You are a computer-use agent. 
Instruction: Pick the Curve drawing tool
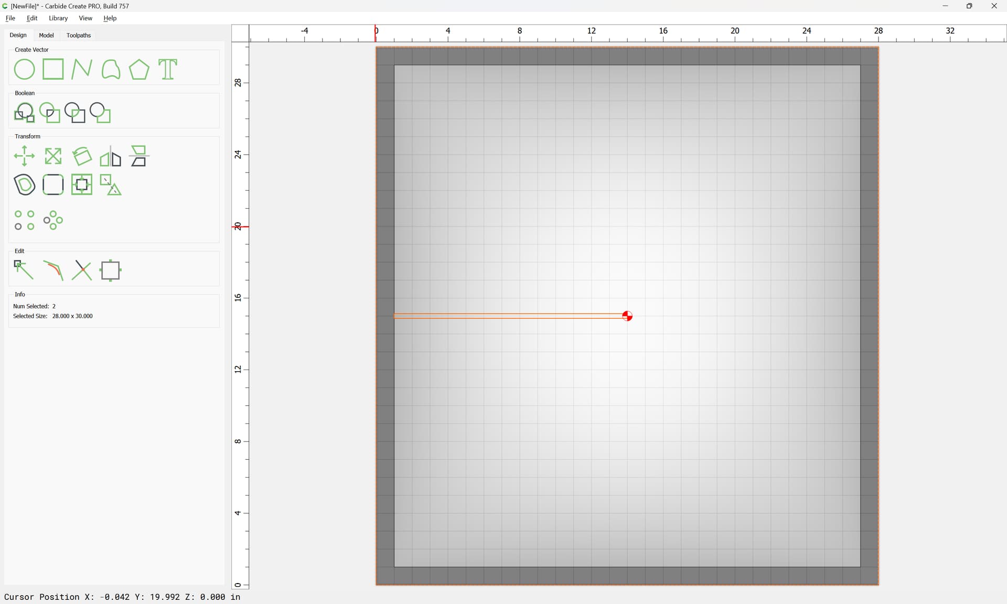tap(111, 69)
